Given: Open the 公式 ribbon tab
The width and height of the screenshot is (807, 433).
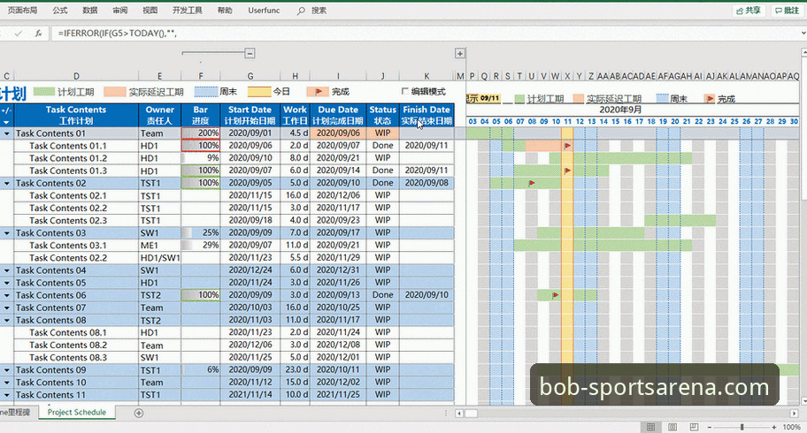Looking at the screenshot, I should pos(59,11).
